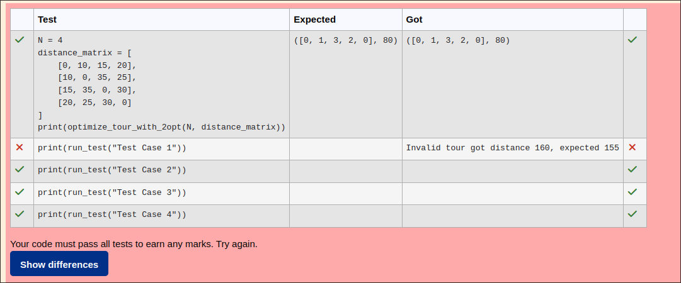Click green checkmark right of Test Case 3 row
The height and width of the screenshot is (283, 681).
(x=632, y=192)
